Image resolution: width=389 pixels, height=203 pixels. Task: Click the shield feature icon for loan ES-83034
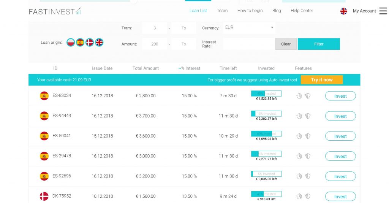(308, 96)
